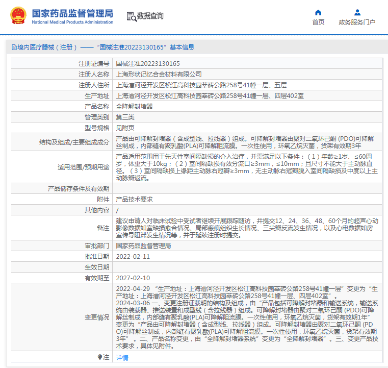Click the approval date 2022-02-11
388x368 pixels.
(133, 256)
